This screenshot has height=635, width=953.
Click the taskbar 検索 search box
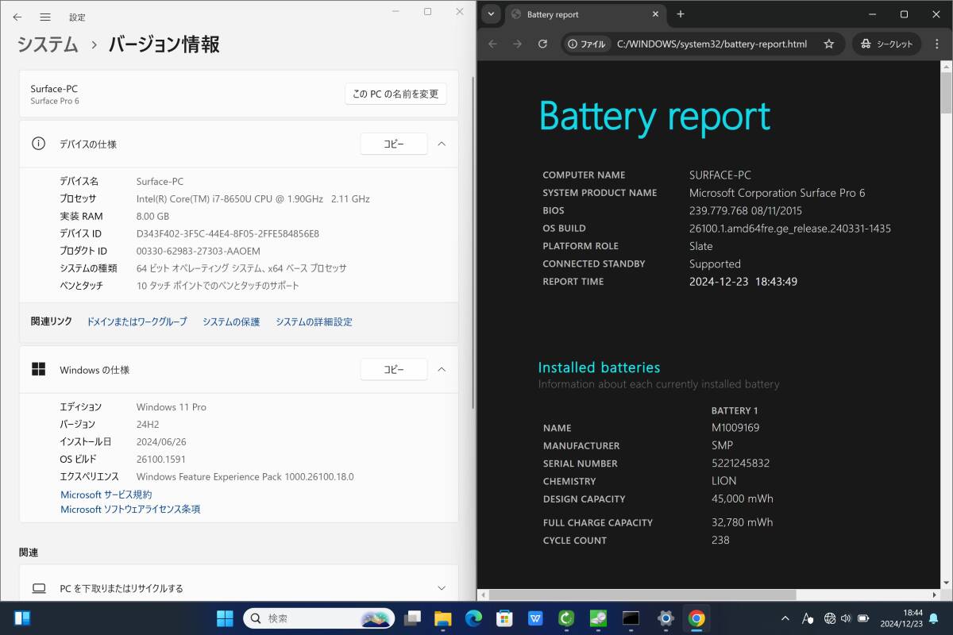click(x=318, y=618)
